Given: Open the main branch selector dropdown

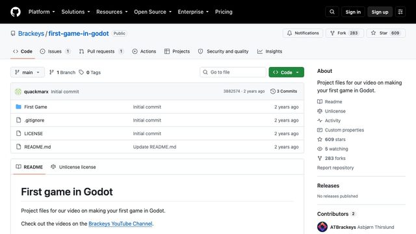Looking at the screenshot, I should (x=27, y=72).
